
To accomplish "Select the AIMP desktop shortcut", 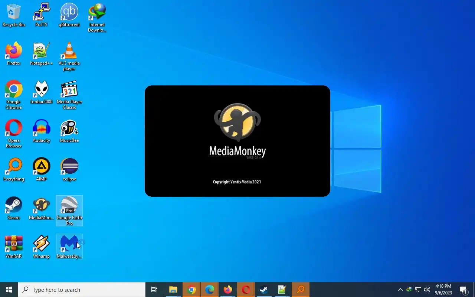I will click(41, 170).
